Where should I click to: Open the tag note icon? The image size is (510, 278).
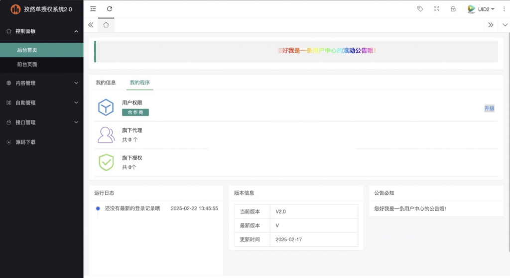pos(420,9)
